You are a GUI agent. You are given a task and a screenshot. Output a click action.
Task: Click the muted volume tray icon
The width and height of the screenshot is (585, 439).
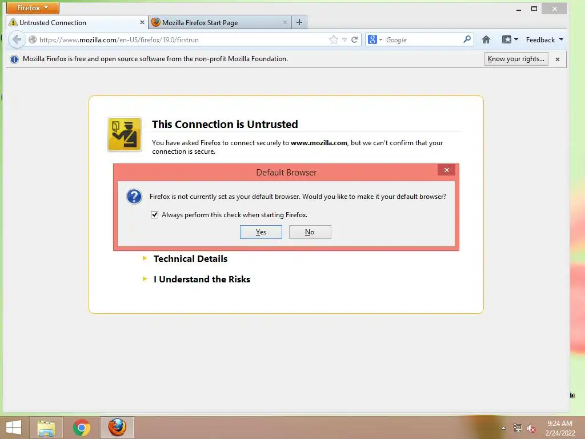pyautogui.click(x=531, y=429)
